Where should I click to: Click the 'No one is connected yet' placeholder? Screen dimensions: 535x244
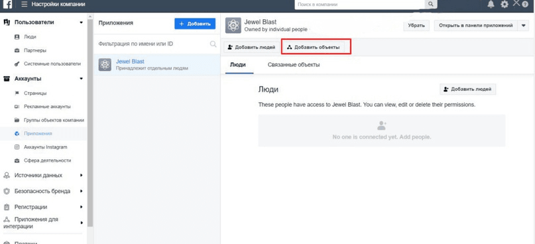381,131
